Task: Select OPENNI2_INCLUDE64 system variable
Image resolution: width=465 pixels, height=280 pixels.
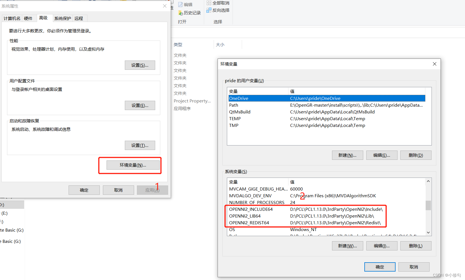Action: point(327,209)
